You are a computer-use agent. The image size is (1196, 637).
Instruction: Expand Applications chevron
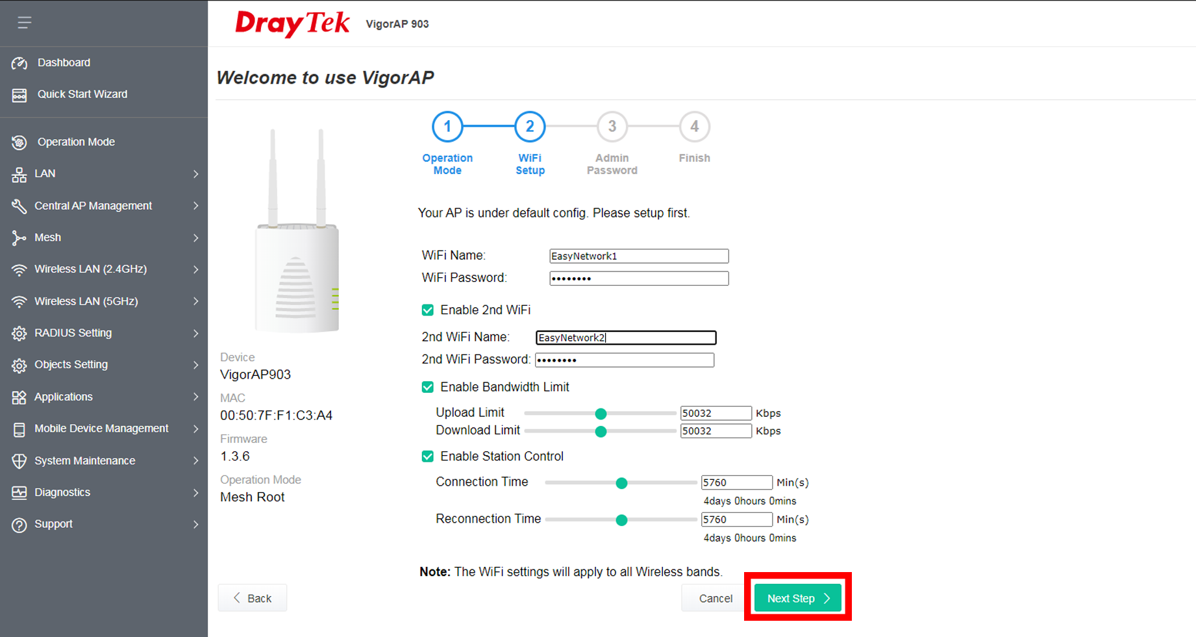point(195,397)
